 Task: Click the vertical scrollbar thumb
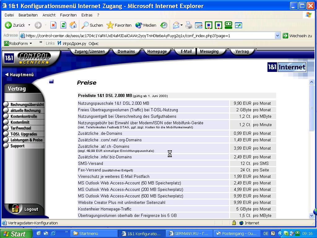coord(311,108)
